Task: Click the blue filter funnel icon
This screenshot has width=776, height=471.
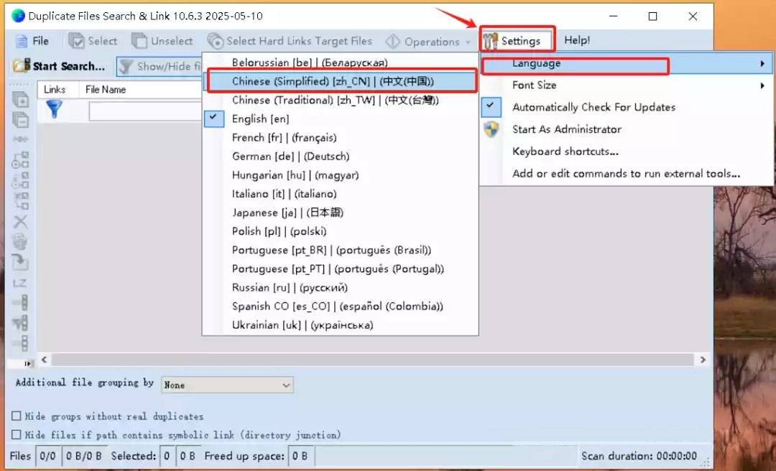Action: coord(55,109)
